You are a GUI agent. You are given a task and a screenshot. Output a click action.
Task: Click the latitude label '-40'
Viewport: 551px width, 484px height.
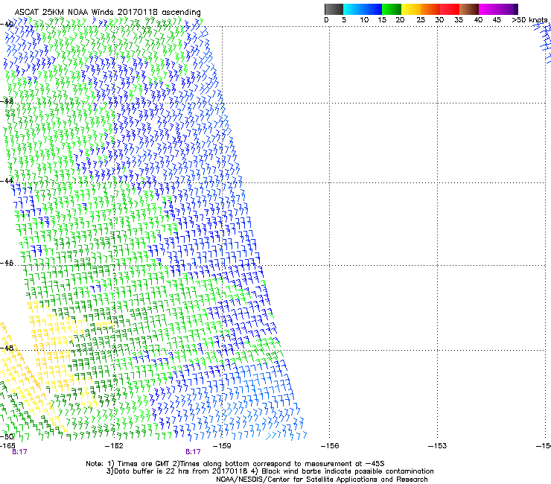tap(7, 25)
